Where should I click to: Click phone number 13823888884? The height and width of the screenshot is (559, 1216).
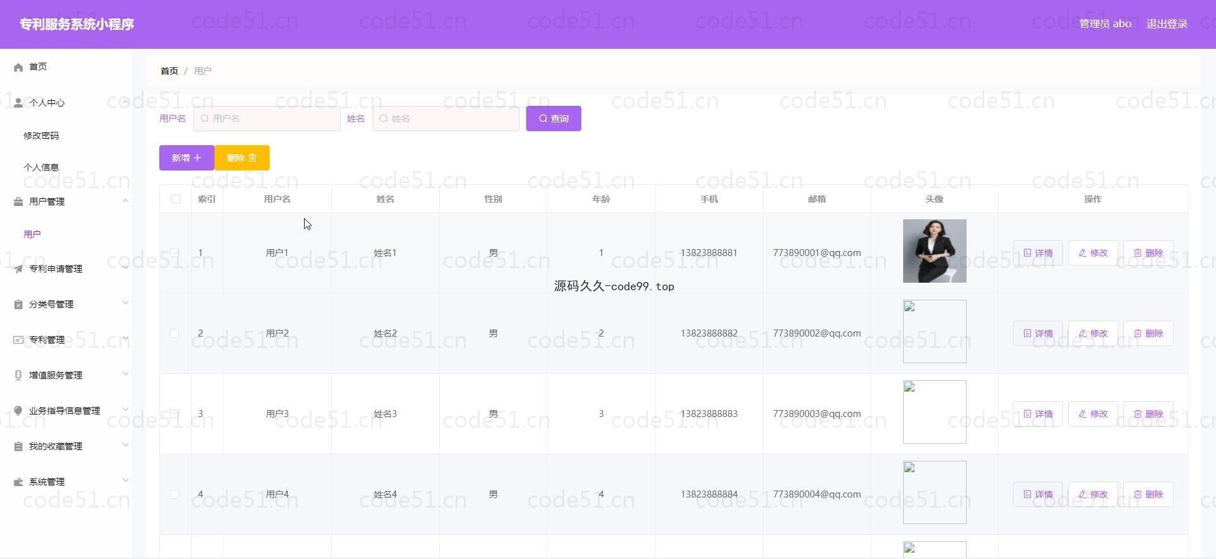pyautogui.click(x=709, y=494)
